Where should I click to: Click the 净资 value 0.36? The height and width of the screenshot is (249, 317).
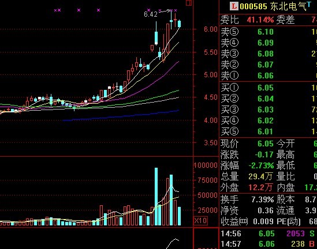click(266, 210)
